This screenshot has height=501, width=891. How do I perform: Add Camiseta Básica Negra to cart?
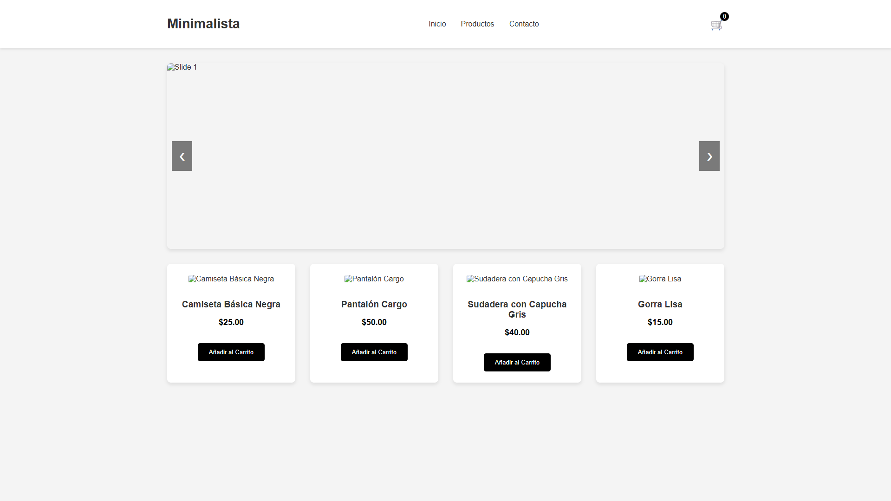pos(231,352)
